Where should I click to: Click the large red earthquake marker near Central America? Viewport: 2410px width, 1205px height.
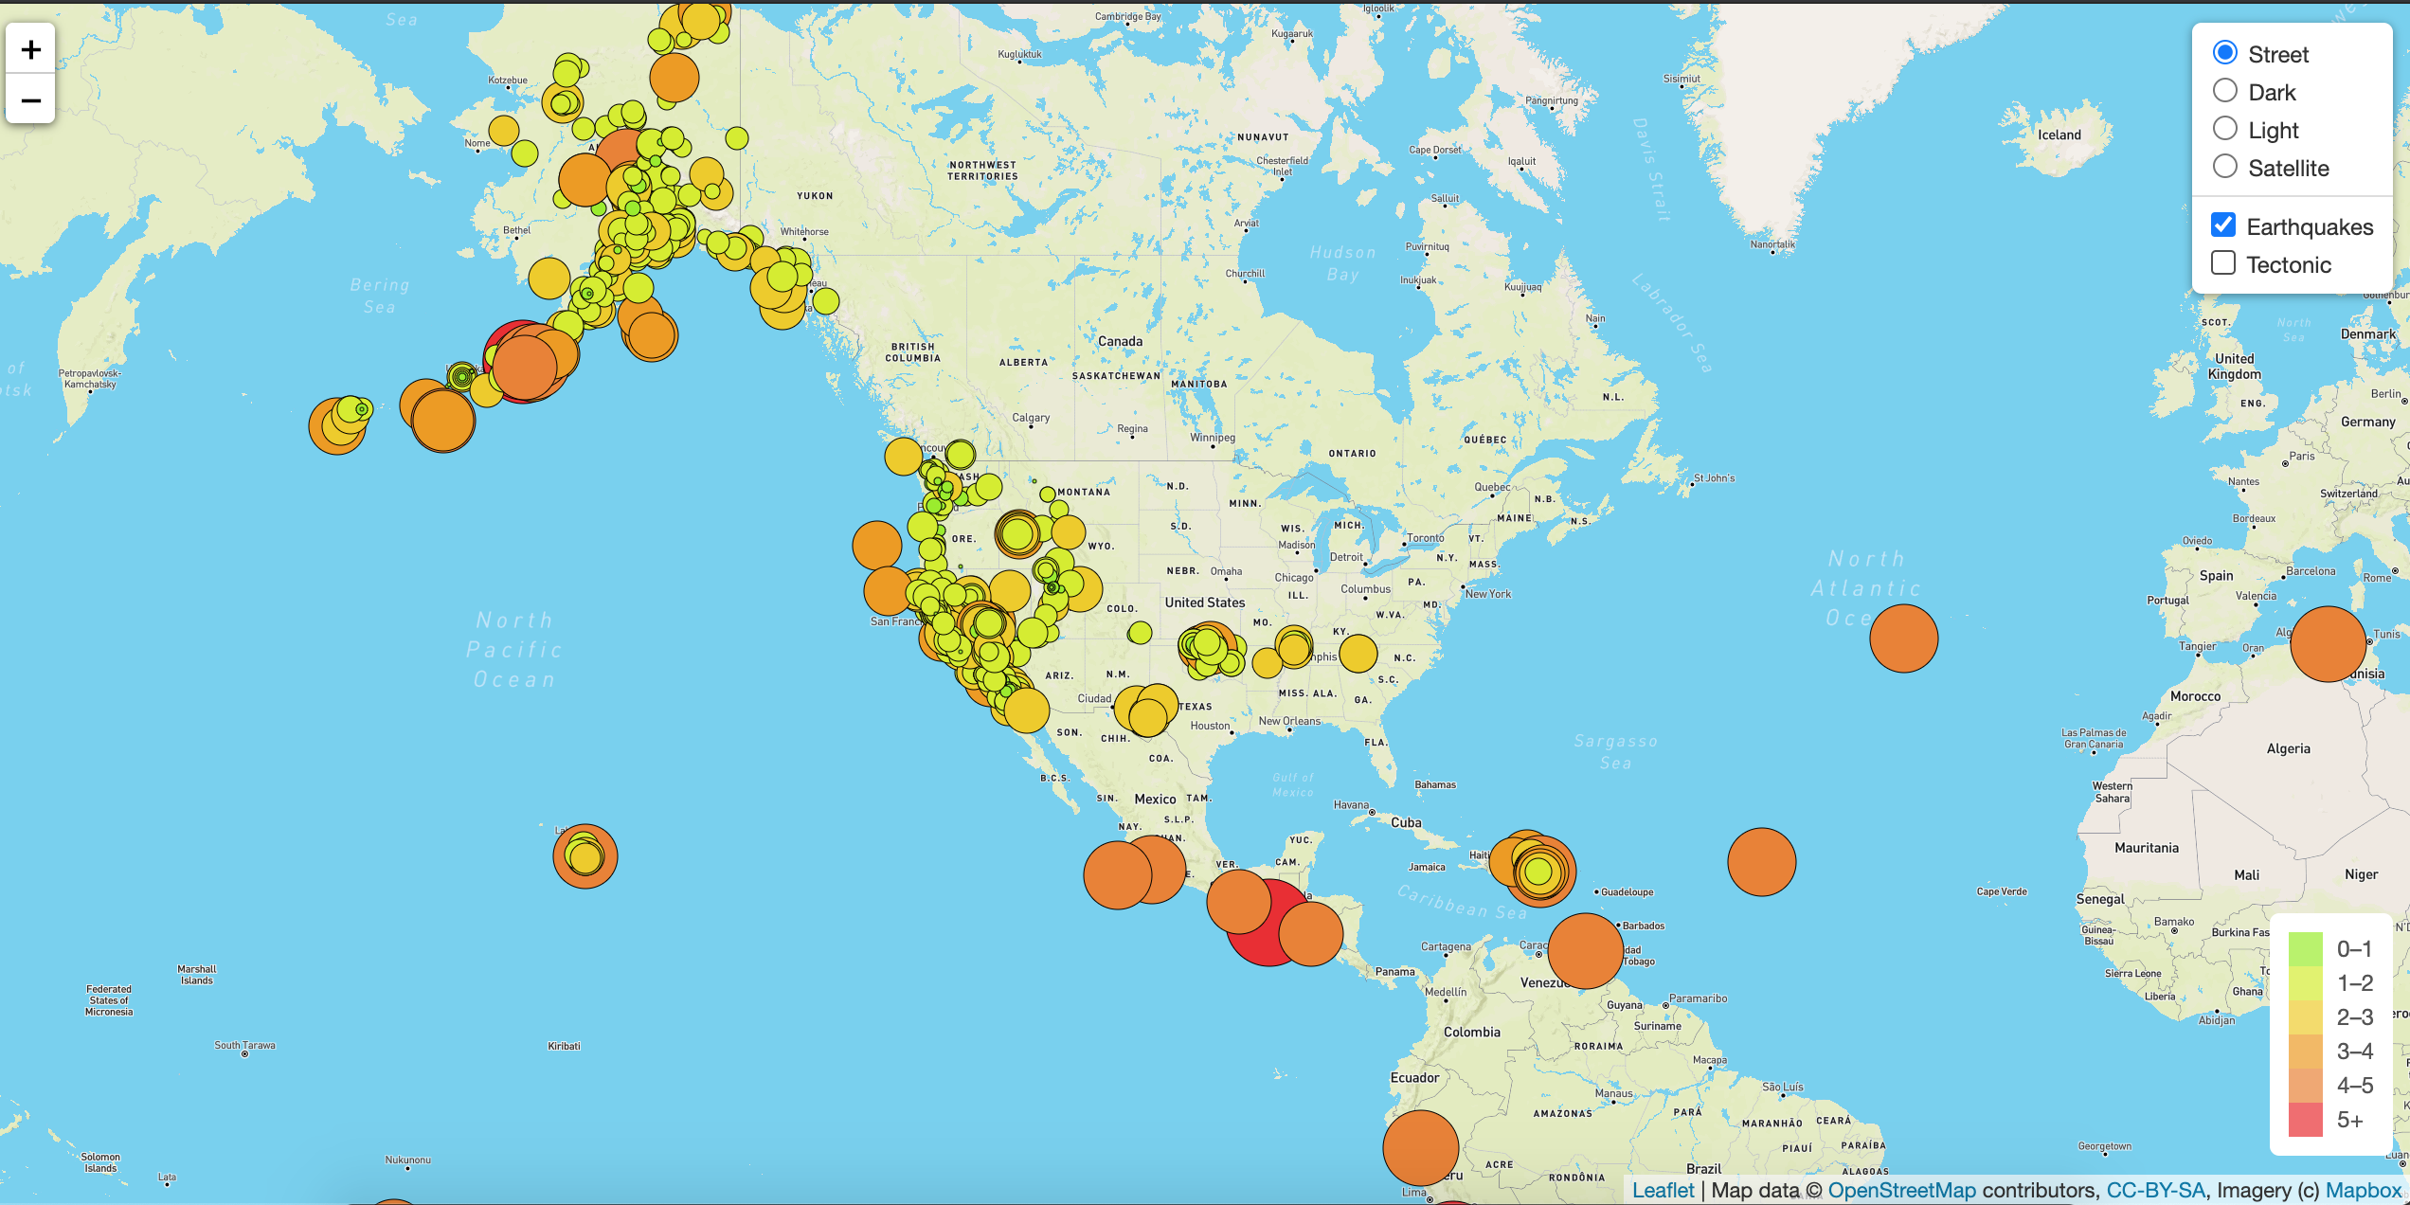pyautogui.click(x=1269, y=923)
